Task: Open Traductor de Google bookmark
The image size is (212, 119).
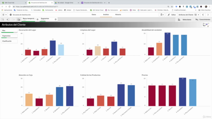Action: (21, 10)
